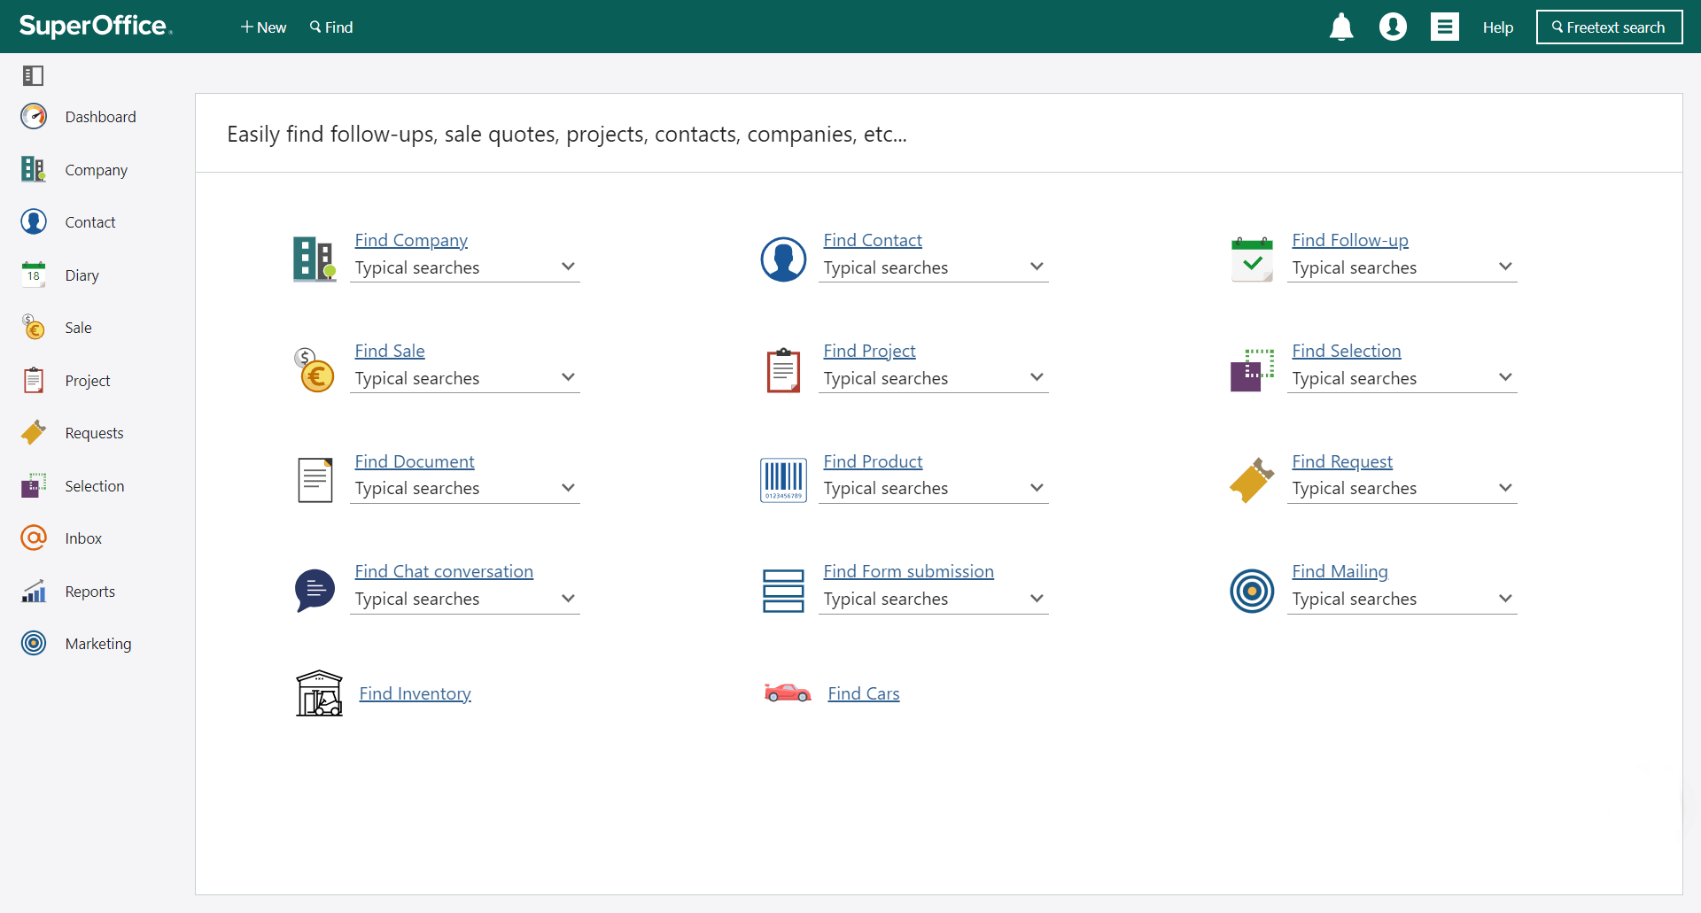1701x913 pixels.
Task: Click the Find Mailing target icon
Action: click(1252, 591)
